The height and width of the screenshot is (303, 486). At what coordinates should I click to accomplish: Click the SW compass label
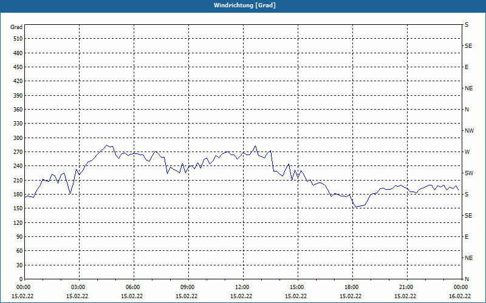coord(469,173)
